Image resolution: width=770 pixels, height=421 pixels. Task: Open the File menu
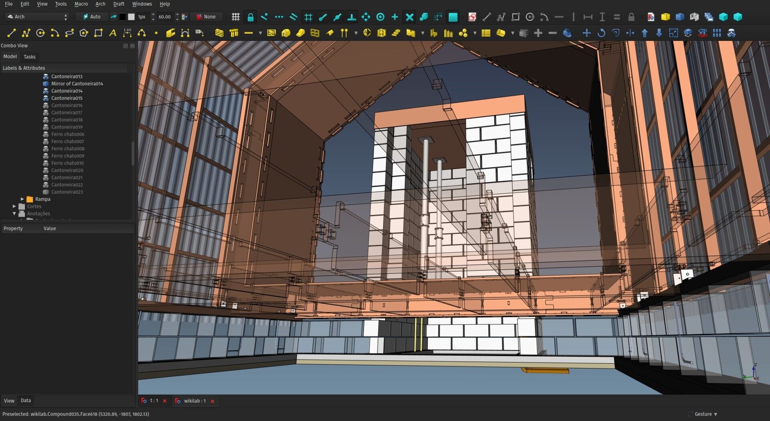(x=8, y=4)
